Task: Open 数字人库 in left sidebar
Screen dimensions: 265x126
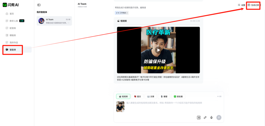Action: pos(13,21)
